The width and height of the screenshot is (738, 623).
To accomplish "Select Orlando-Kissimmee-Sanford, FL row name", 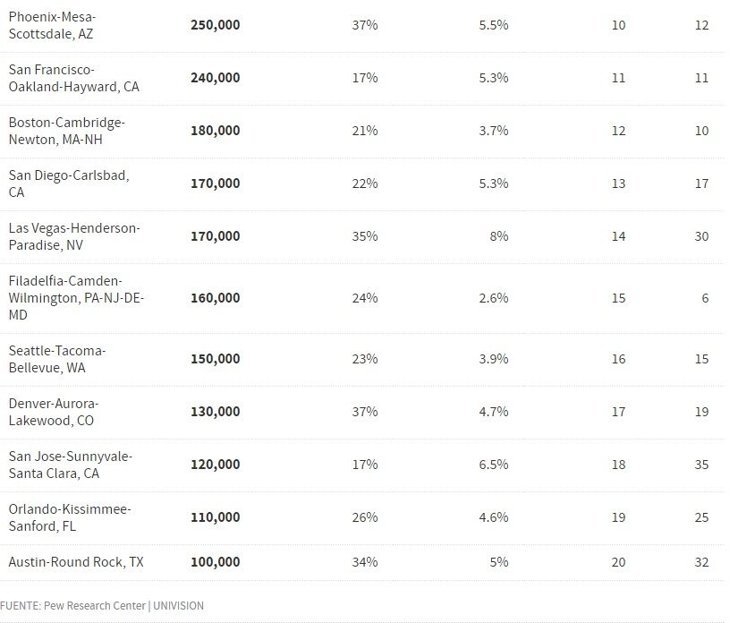I will click(x=70, y=517).
